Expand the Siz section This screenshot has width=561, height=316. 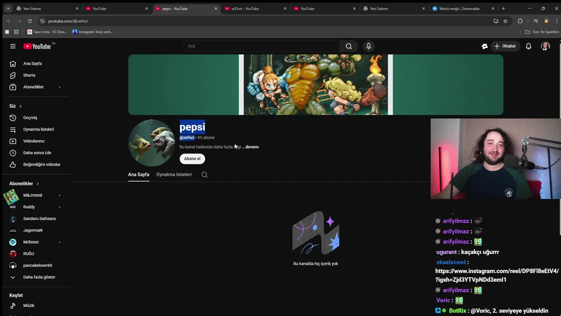tap(15, 106)
